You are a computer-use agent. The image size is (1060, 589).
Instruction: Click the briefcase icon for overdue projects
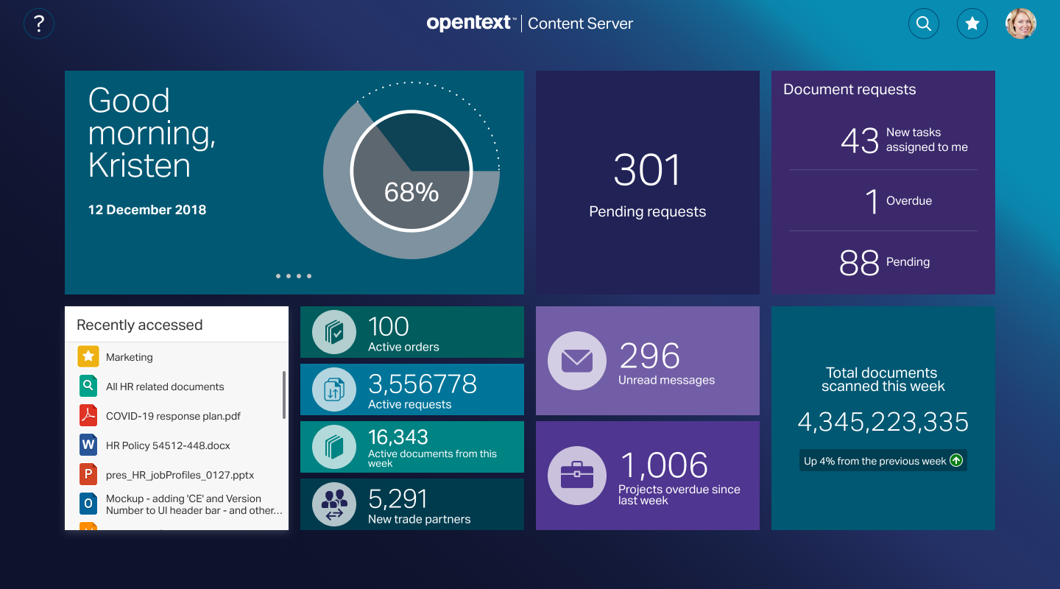click(x=577, y=475)
